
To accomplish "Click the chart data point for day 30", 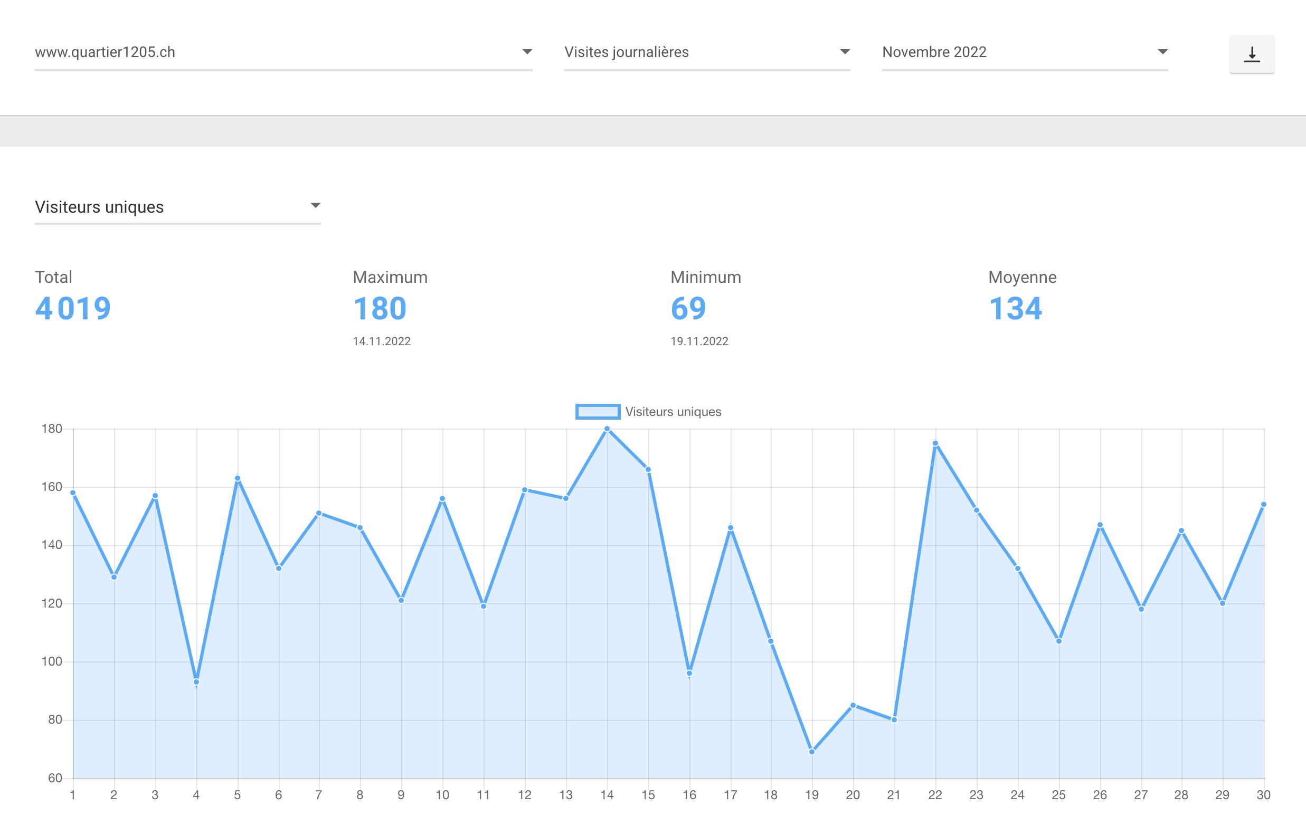I will tap(1264, 504).
